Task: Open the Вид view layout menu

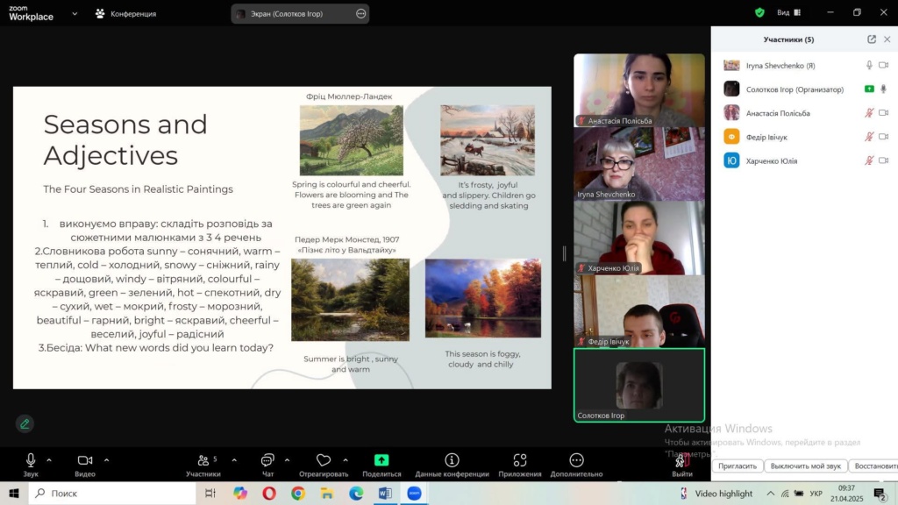Action: (x=788, y=12)
